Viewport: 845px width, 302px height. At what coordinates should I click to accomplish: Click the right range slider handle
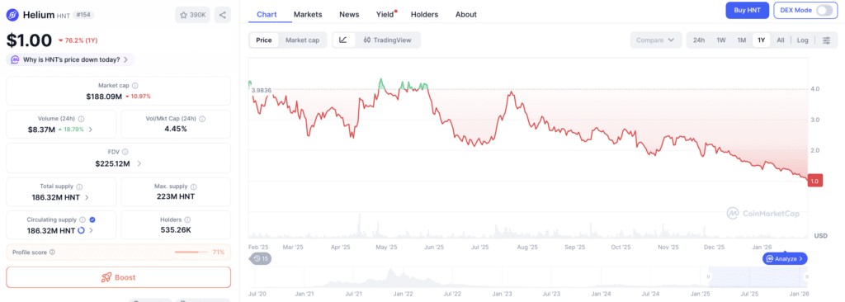806,276
